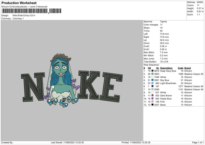
Task: Select "Madeira Classic 40" beside code 1277
Action: [x=194, y=87]
